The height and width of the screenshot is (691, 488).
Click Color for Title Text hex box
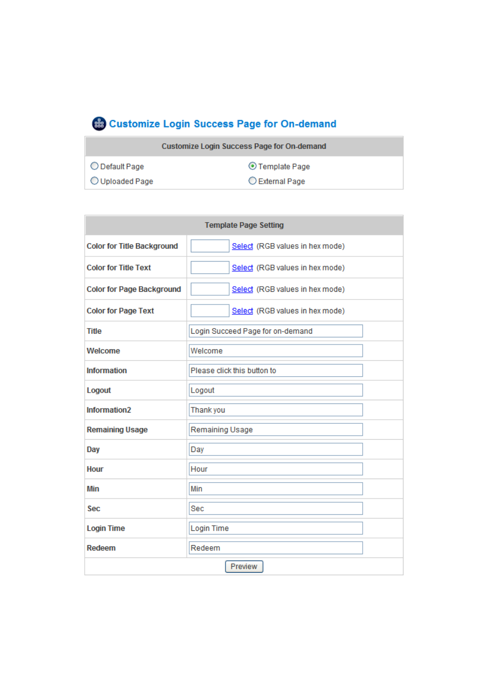210,268
